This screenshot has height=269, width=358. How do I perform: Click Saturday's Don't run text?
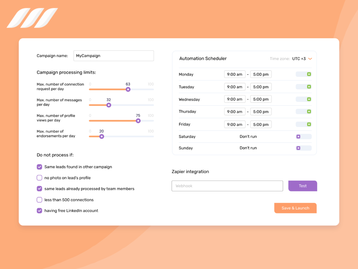pyautogui.click(x=248, y=137)
